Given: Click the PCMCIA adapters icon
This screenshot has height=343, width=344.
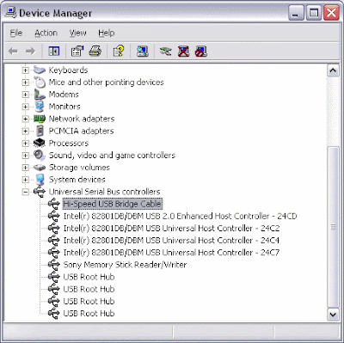Looking at the screenshot, I should [40, 131].
